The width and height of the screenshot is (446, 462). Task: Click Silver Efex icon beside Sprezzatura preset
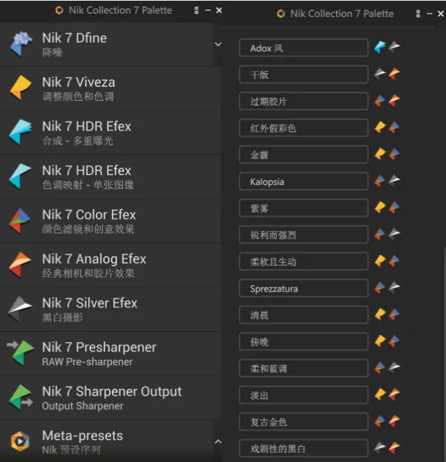pos(394,288)
